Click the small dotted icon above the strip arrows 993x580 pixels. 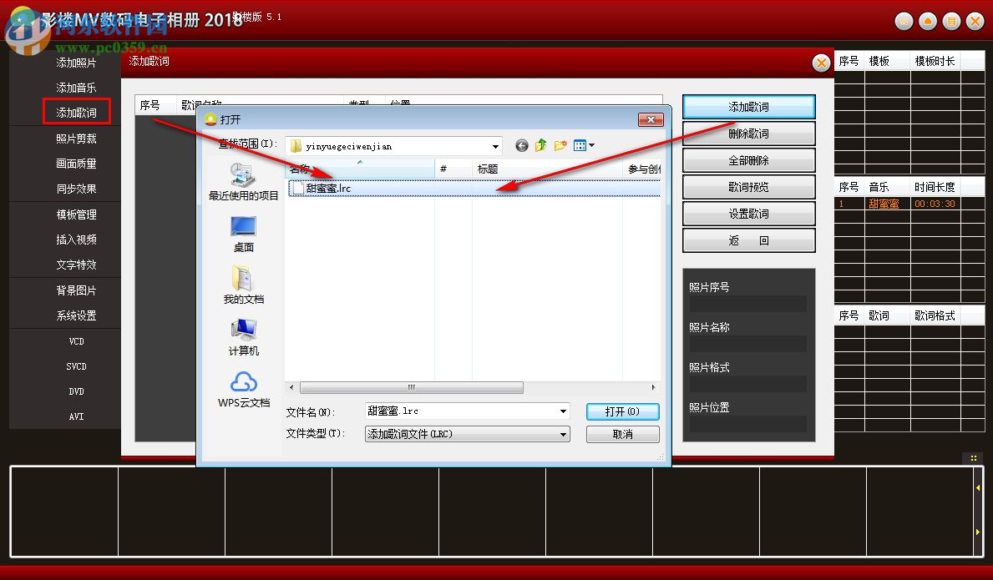point(973,458)
